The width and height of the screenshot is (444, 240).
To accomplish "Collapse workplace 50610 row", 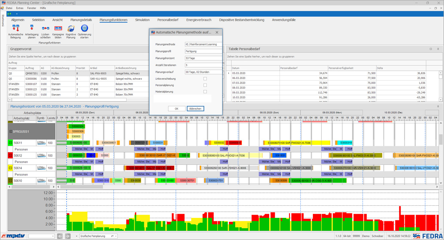I will coord(10,180).
